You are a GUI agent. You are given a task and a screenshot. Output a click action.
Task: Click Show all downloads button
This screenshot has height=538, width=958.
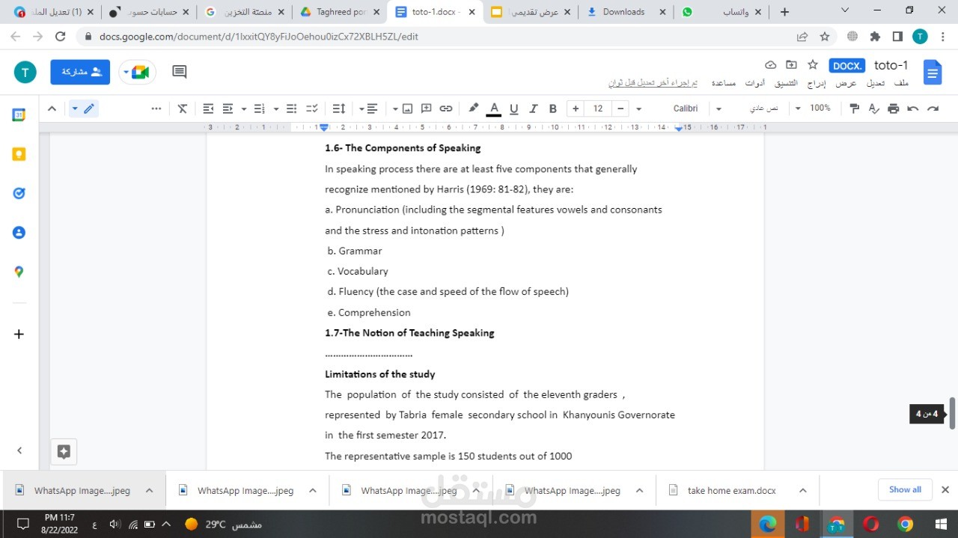click(905, 490)
